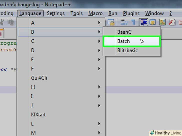Open the Window menu
The image size is (182, 136).
click(x=154, y=13)
